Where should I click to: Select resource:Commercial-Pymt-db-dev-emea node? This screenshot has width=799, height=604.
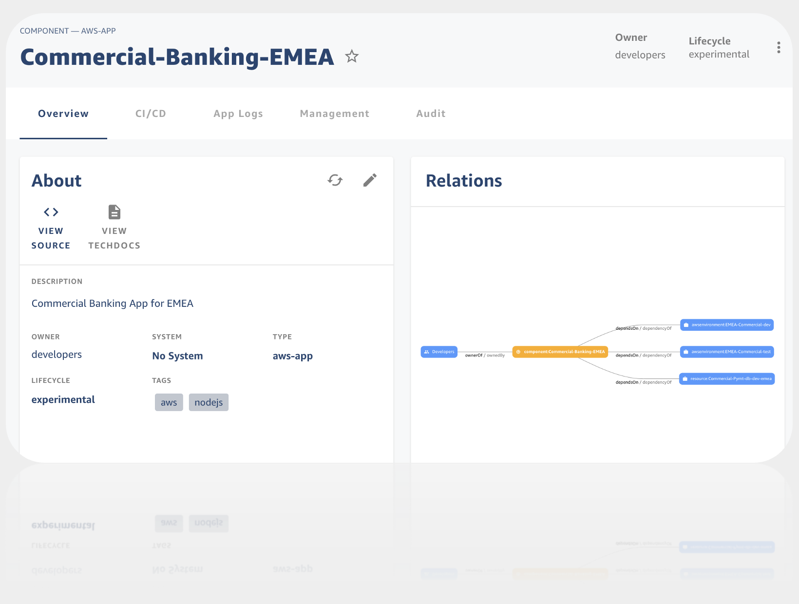point(727,378)
